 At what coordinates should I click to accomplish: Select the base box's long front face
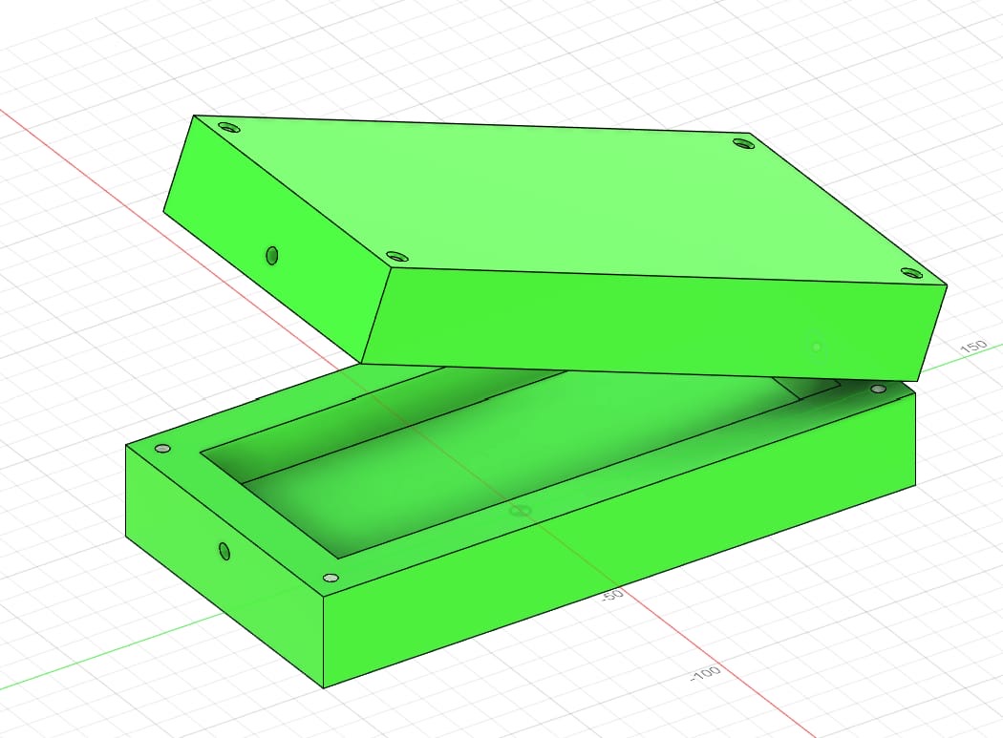tap(619, 540)
